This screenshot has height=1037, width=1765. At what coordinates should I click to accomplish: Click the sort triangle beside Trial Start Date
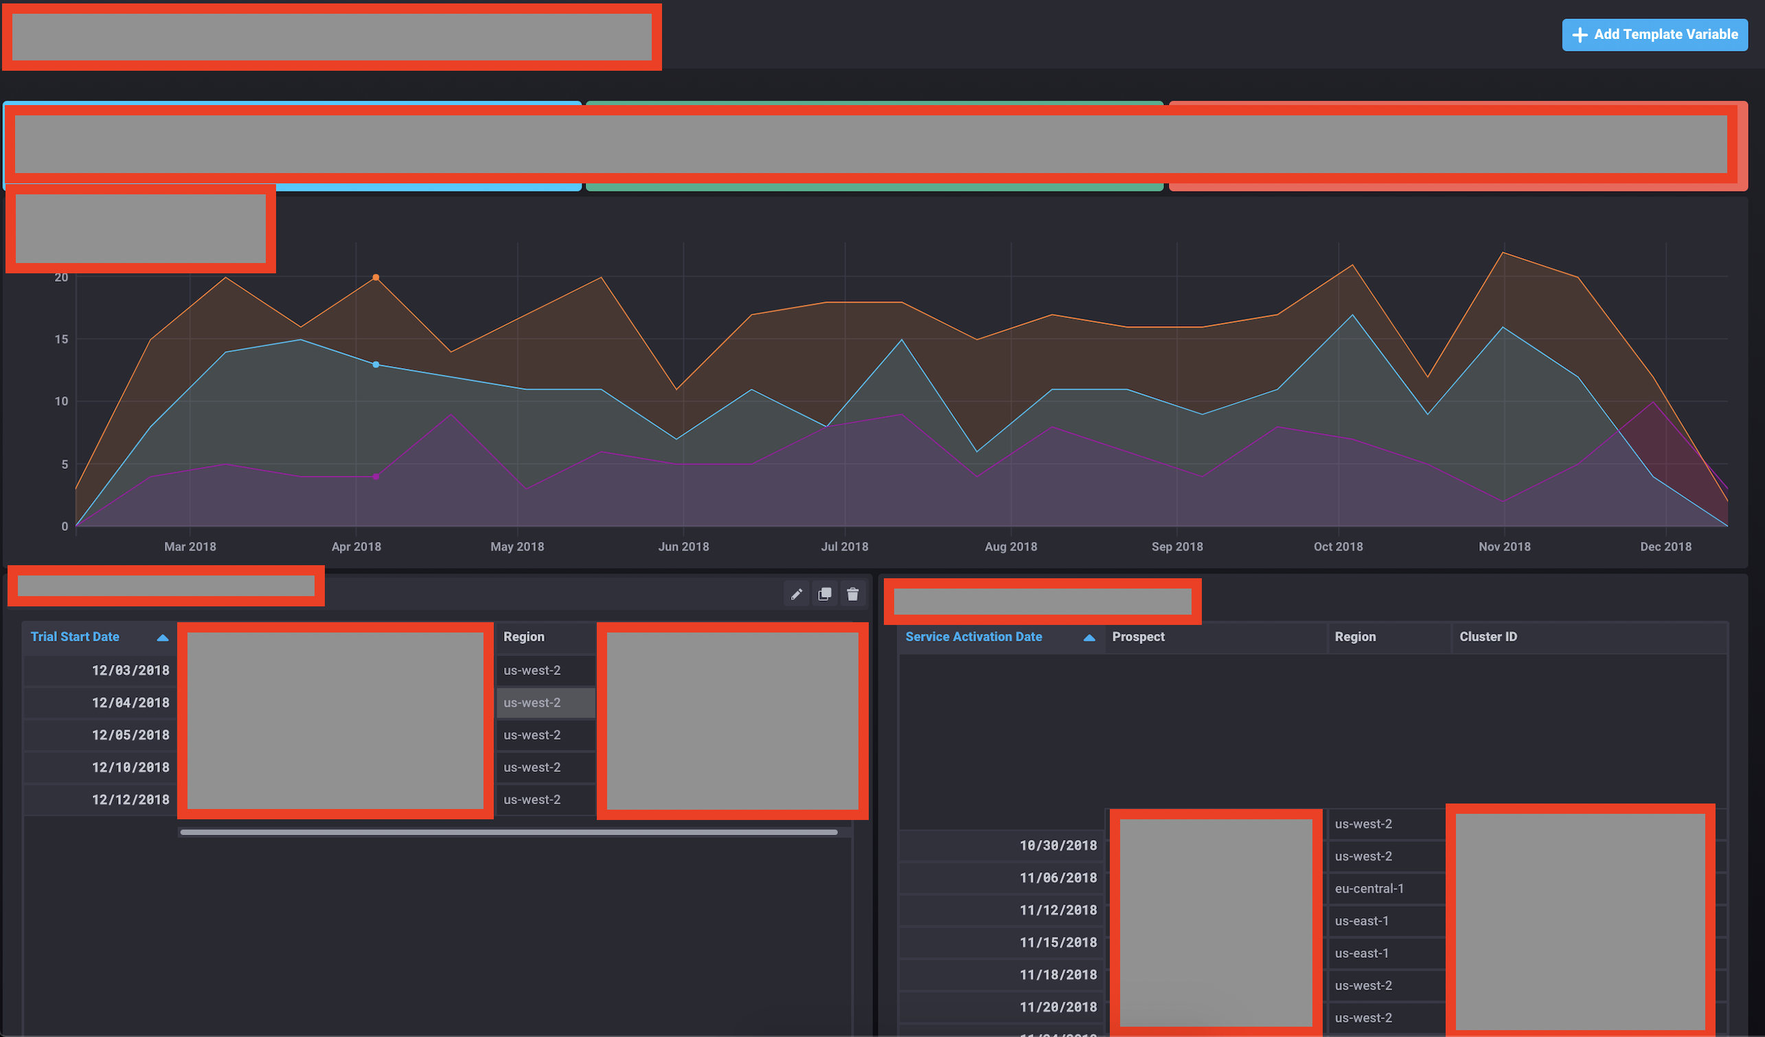(162, 637)
